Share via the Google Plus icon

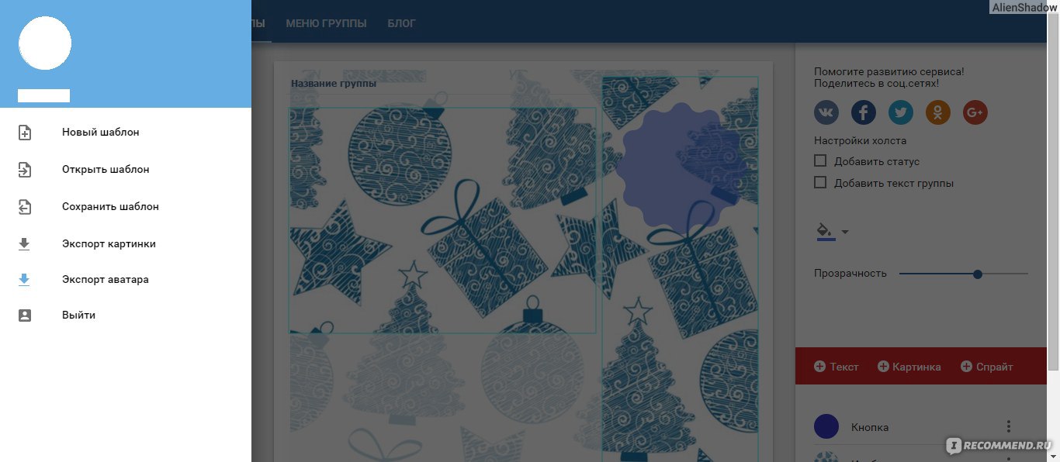point(975,112)
